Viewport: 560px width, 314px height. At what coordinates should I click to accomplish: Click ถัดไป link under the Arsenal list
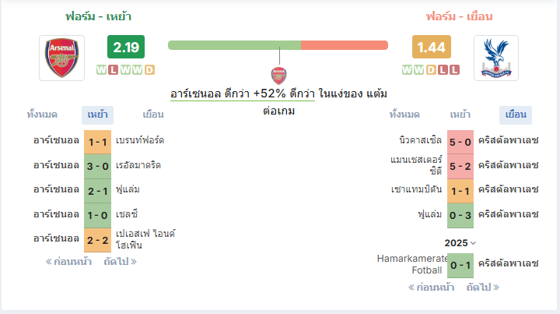pyautogui.click(x=120, y=262)
